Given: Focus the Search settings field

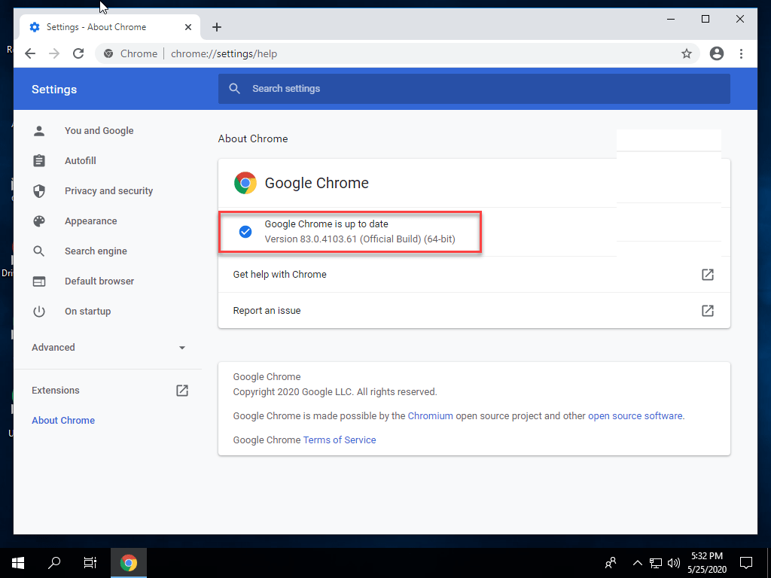Looking at the screenshot, I should pyautogui.click(x=474, y=89).
